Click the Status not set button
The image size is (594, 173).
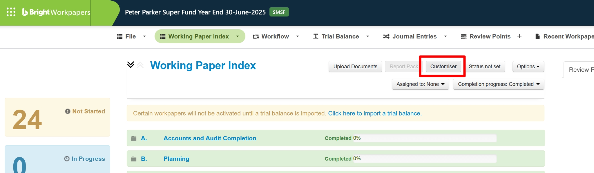point(485,67)
